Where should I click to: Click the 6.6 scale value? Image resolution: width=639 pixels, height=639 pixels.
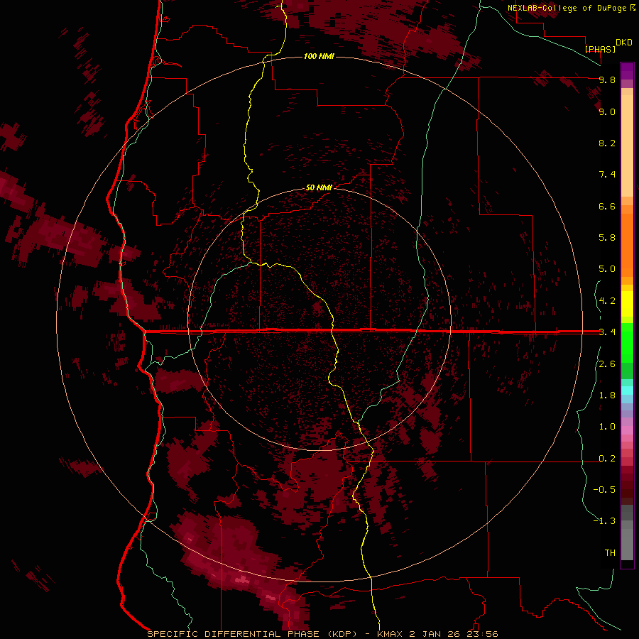click(607, 206)
